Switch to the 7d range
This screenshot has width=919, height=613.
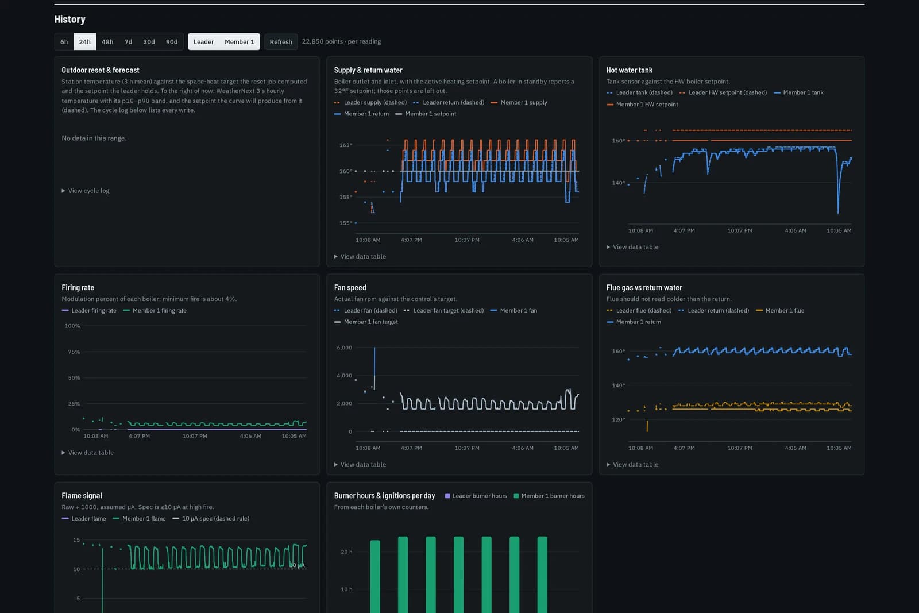pyautogui.click(x=128, y=42)
